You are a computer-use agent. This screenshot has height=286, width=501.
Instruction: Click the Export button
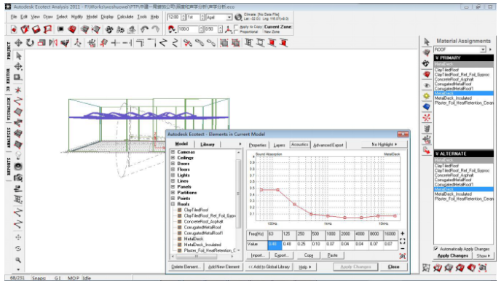tap(282, 255)
